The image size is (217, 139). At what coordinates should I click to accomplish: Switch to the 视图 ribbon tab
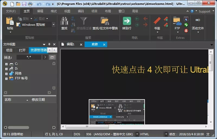(67, 11)
